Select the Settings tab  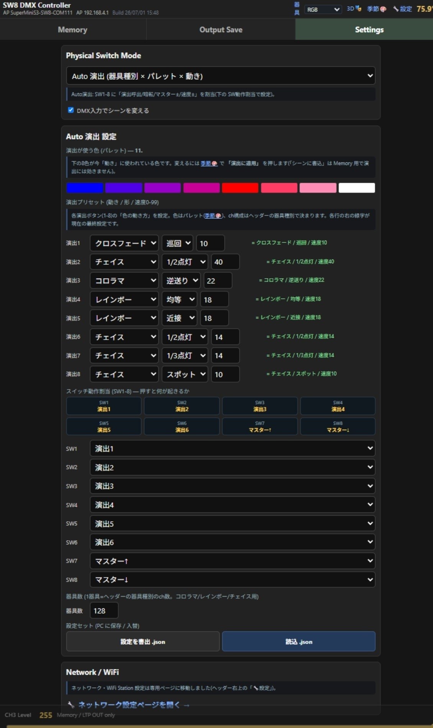[364, 30]
